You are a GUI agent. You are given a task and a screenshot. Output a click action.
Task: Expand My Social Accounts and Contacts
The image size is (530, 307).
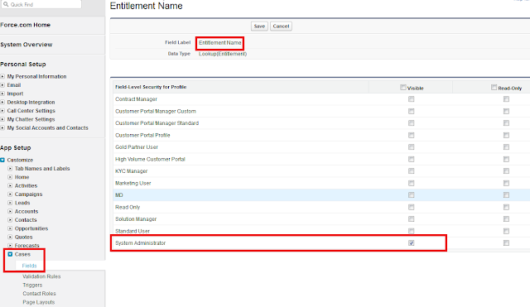coord(2,127)
